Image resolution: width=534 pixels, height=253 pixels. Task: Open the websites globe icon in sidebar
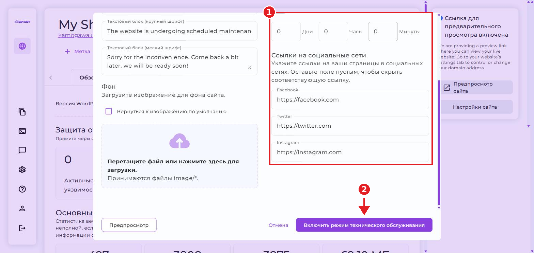coord(22,46)
